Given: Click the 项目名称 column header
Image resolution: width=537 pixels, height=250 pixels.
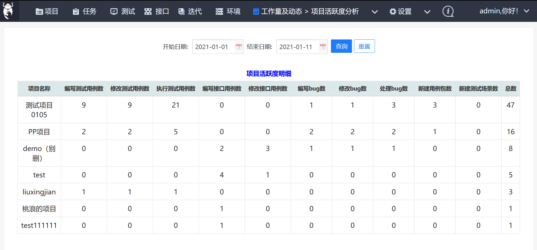Looking at the screenshot, I should [39, 89].
